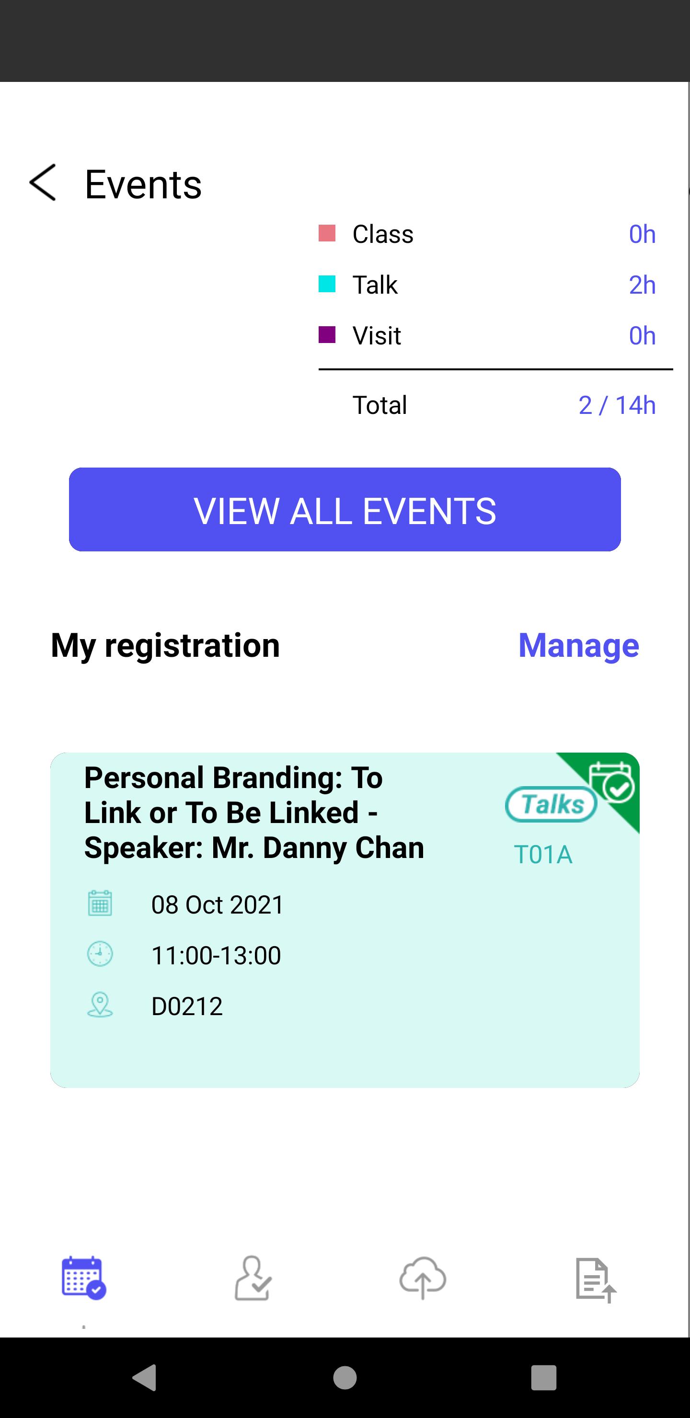Tap the location pin icon beside D0212

click(x=100, y=1005)
